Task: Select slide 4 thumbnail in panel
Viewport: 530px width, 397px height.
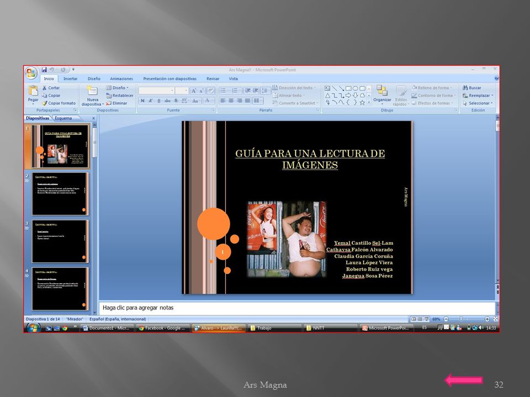Action: coord(60,288)
